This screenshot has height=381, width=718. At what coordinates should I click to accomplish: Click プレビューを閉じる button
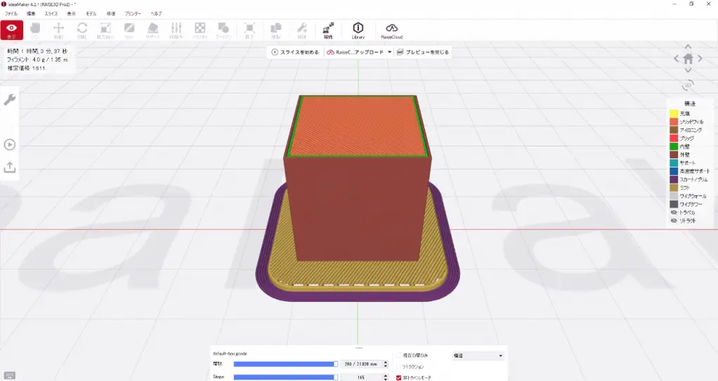click(423, 52)
